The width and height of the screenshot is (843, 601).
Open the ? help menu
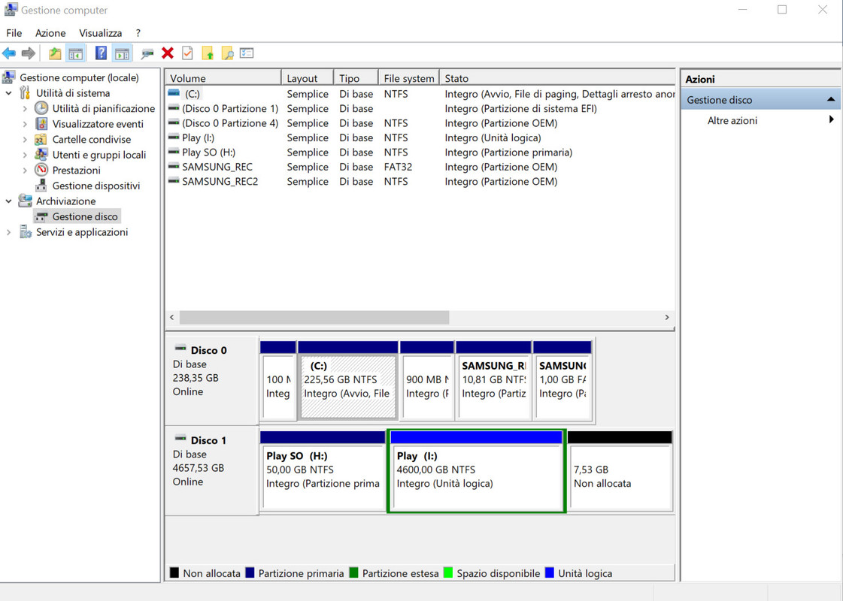click(x=138, y=33)
